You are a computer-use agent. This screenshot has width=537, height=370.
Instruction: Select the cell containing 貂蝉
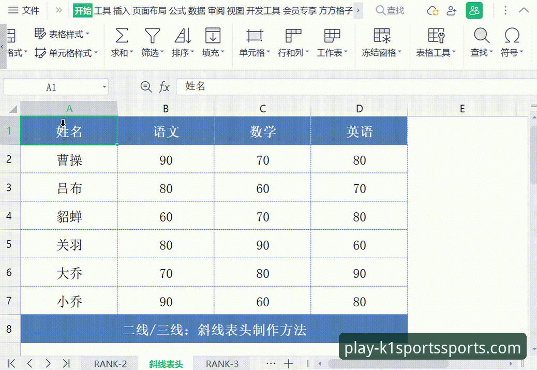(69, 215)
